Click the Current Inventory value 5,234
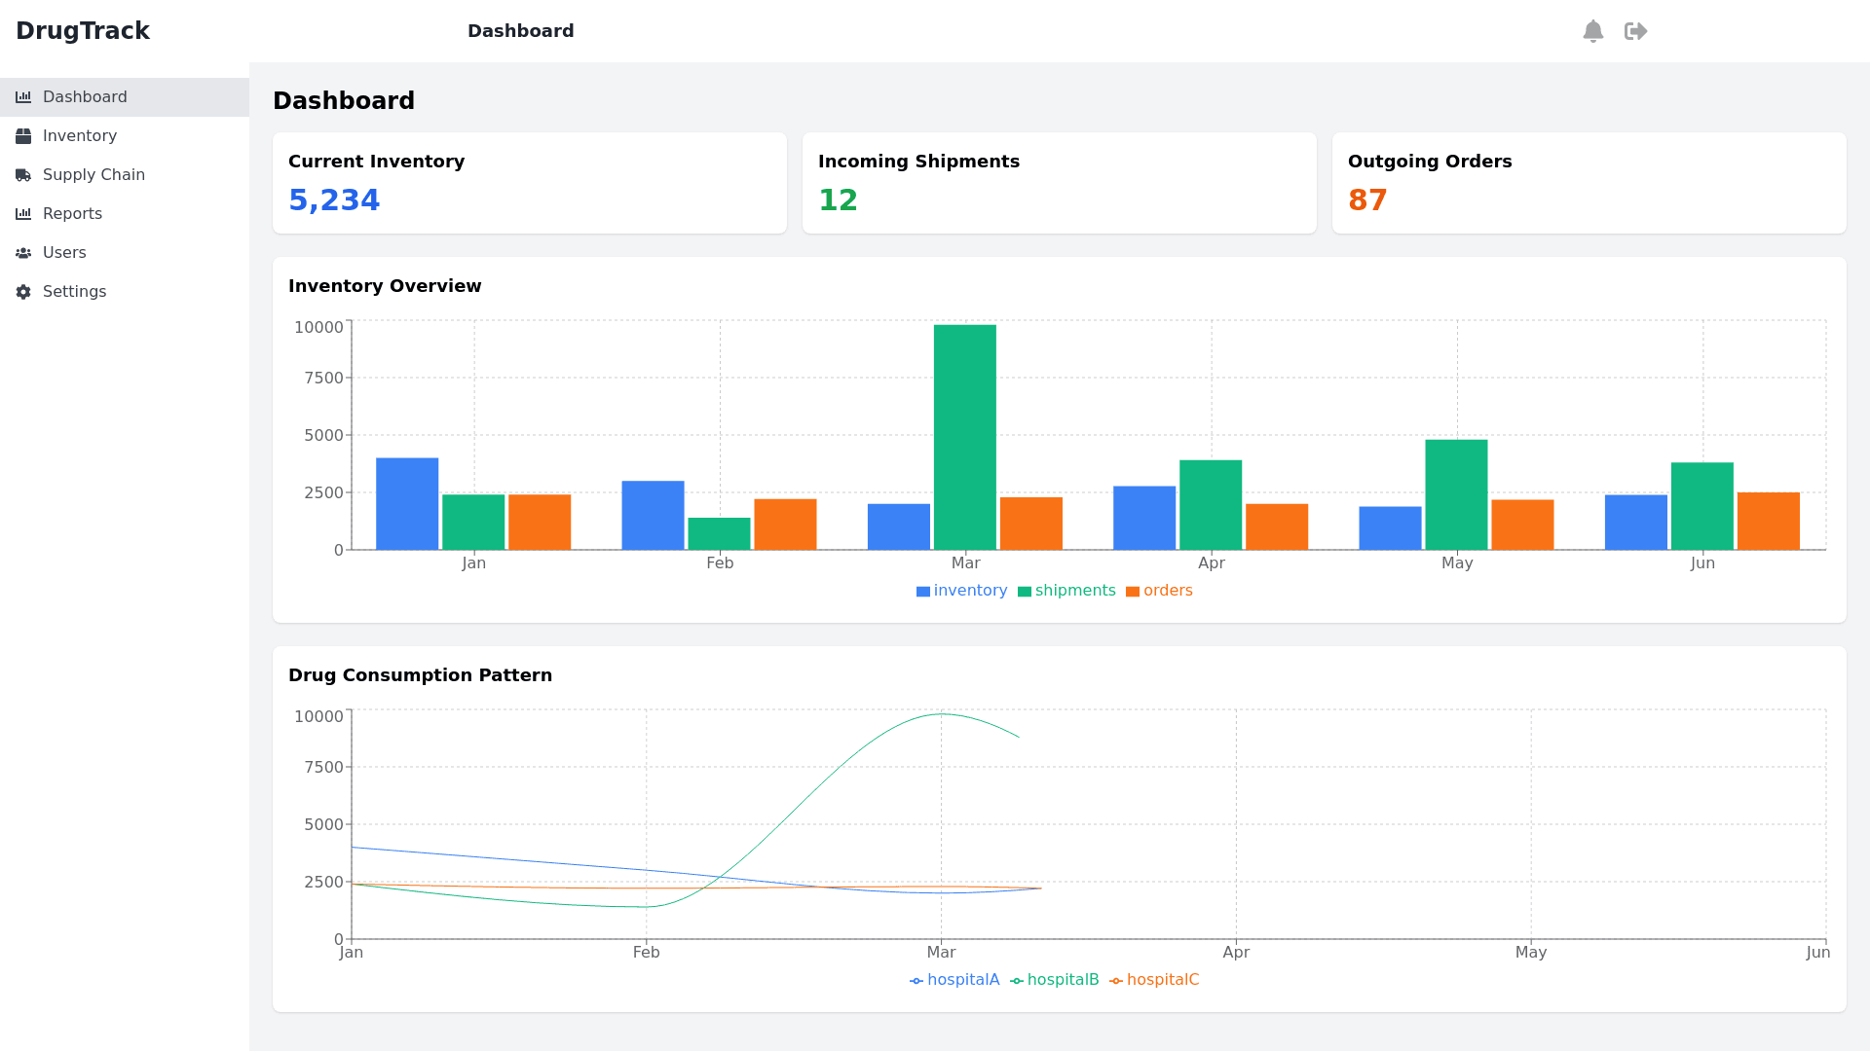The image size is (1870, 1051). tap(334, 199)
